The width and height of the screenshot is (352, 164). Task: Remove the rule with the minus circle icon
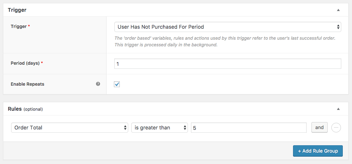point(336,128)
